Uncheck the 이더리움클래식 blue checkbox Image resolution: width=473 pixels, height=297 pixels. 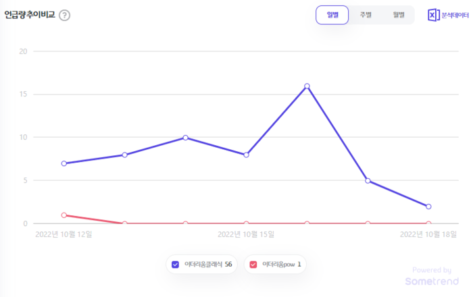point(175,265)
